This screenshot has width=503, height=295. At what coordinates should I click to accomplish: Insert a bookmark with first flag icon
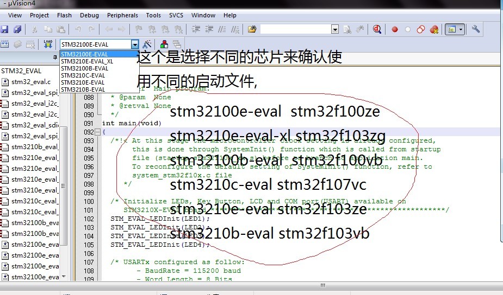139,29
